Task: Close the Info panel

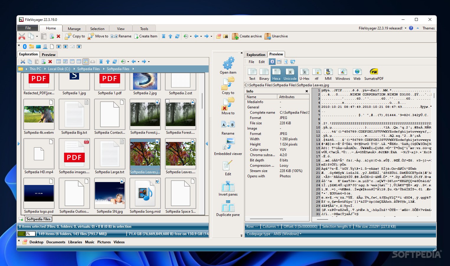Action: tap(307, 91)
